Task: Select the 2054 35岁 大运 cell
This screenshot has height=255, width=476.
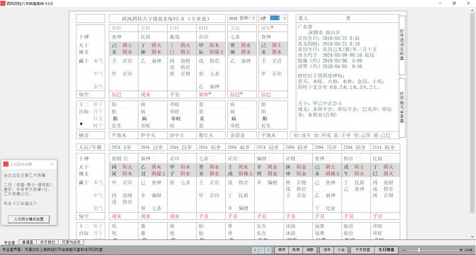Action: (211, 147)
